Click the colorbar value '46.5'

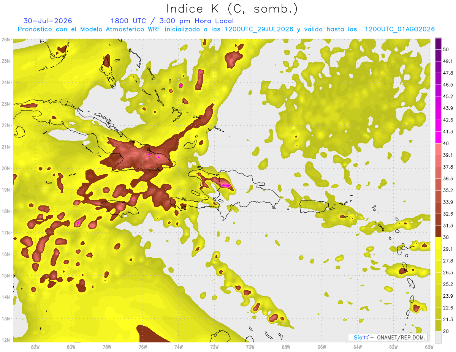point(448,85)
